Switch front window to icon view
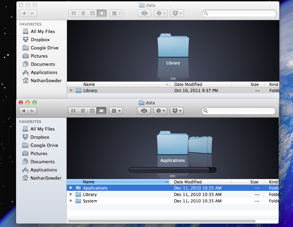This screenshot has width=293, height=227. point(73,111)
